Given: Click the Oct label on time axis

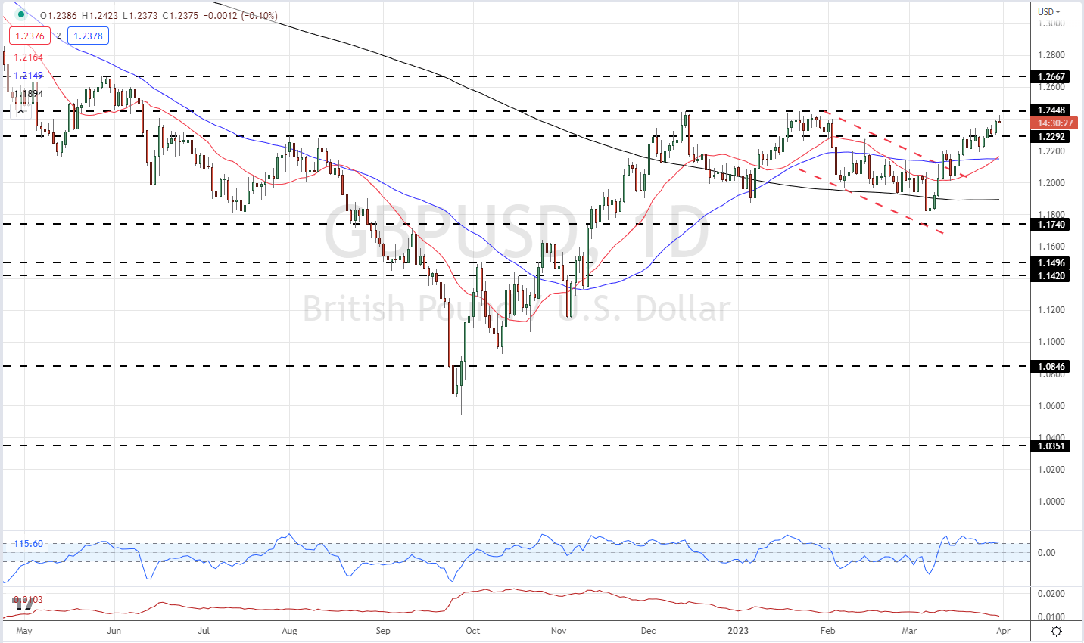Looking at the screenshot, I should point(472,630).
